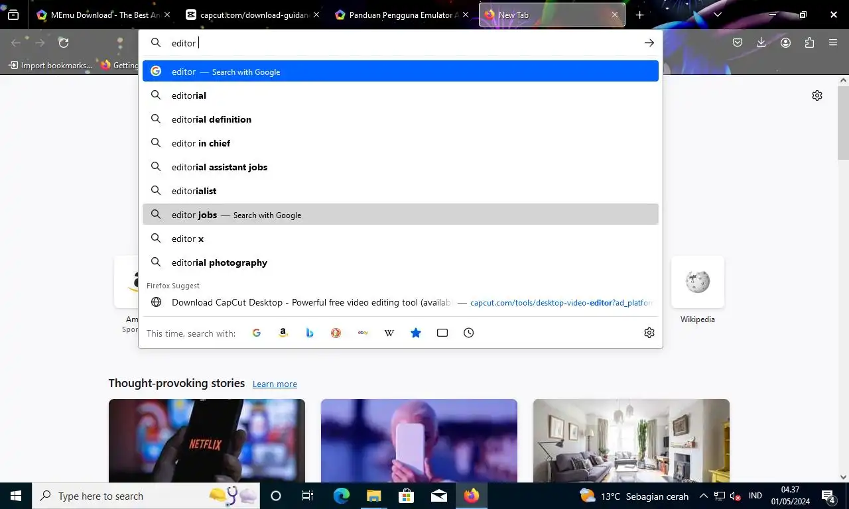
Task: Search open tabs using the tabs icon
Action: (442, 333)
